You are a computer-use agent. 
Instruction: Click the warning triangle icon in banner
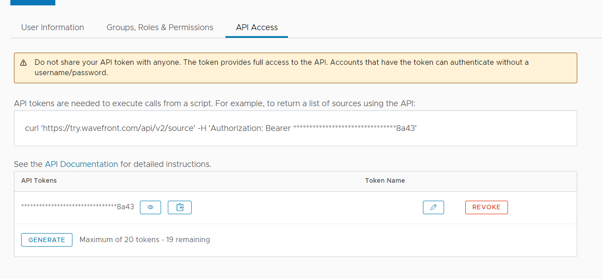23,63
